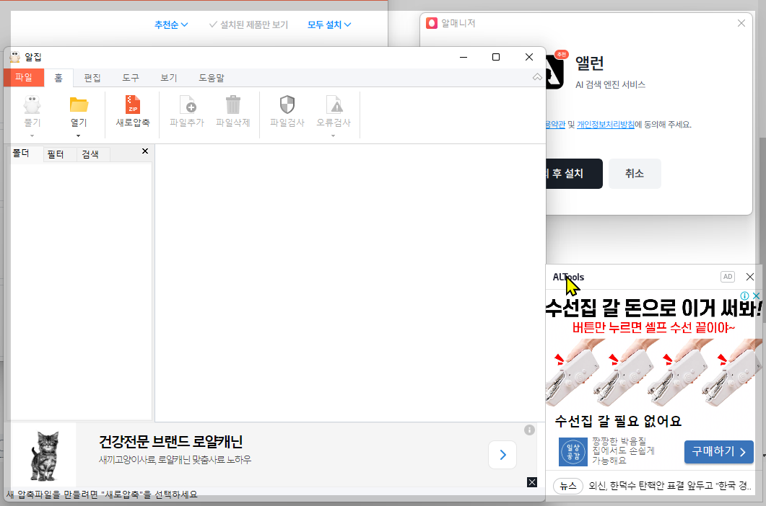Click the news headline 외신, 한덕수 탄핵안

(x=670, y=486)
